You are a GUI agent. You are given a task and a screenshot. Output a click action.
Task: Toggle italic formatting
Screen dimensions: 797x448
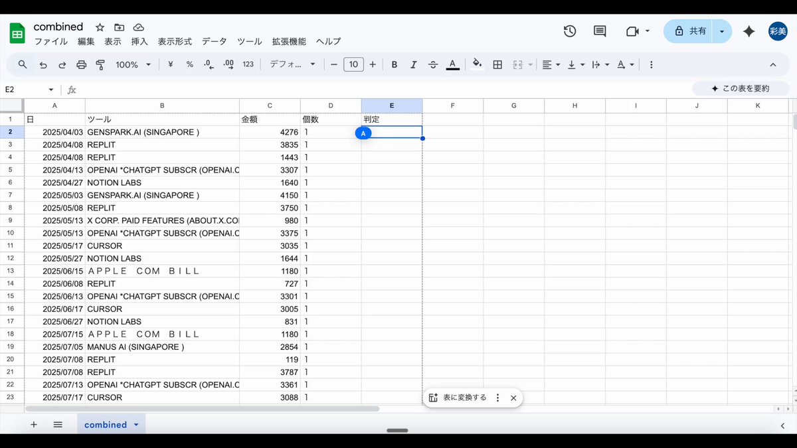414,64
